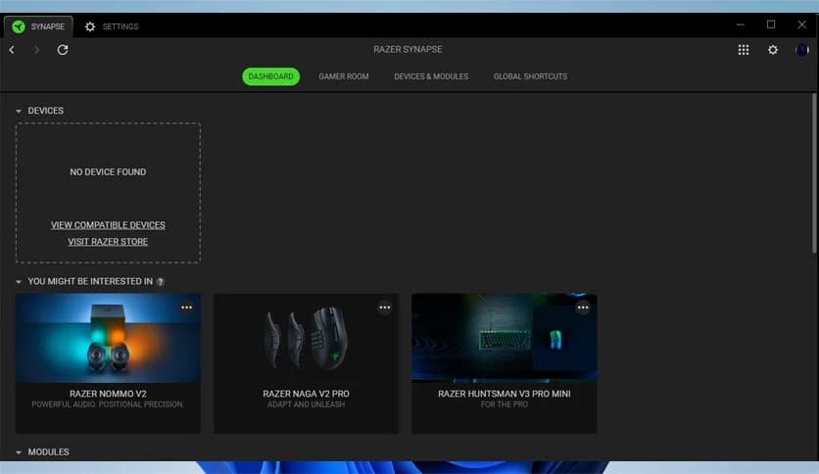819x474 pixels.
Task: Open the Devices & Modules tab
Action: pos(431,76)
